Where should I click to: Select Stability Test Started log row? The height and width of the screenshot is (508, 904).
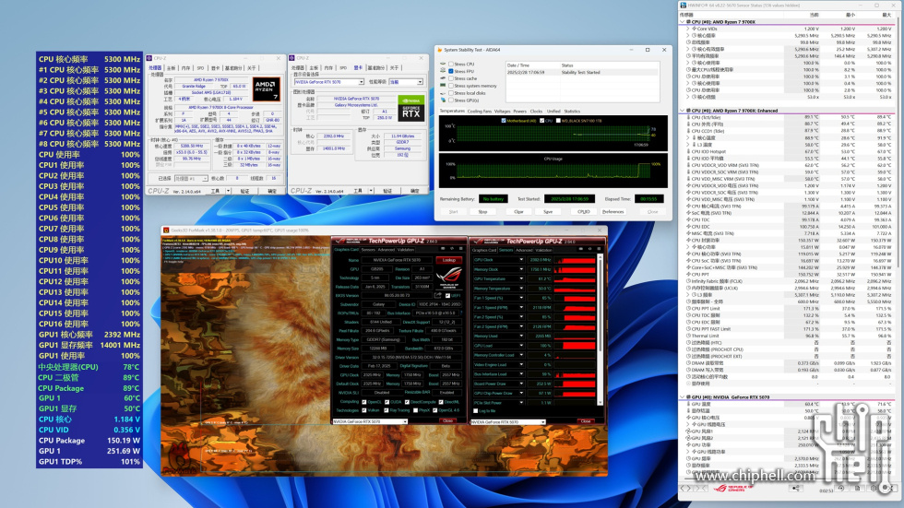(x=582, y=73)
